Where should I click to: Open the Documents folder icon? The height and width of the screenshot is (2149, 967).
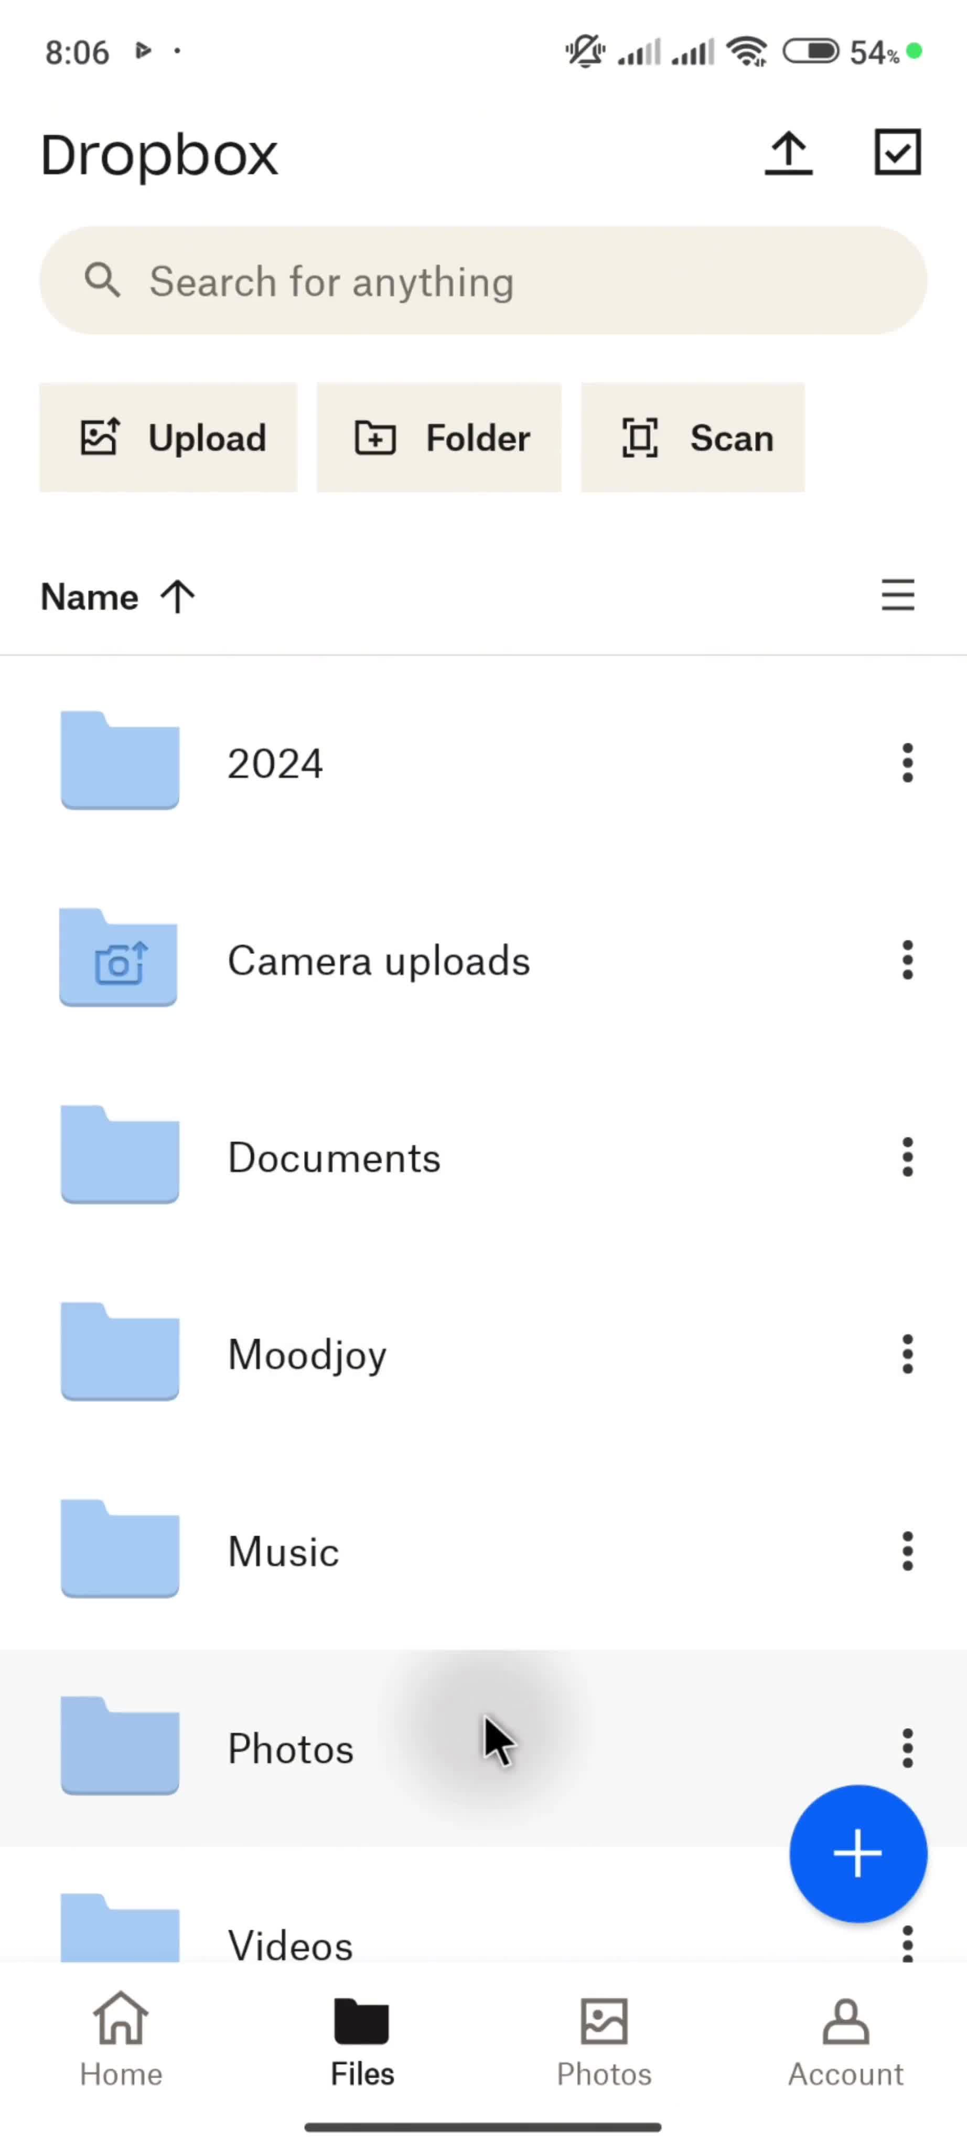coord(120,1155)
